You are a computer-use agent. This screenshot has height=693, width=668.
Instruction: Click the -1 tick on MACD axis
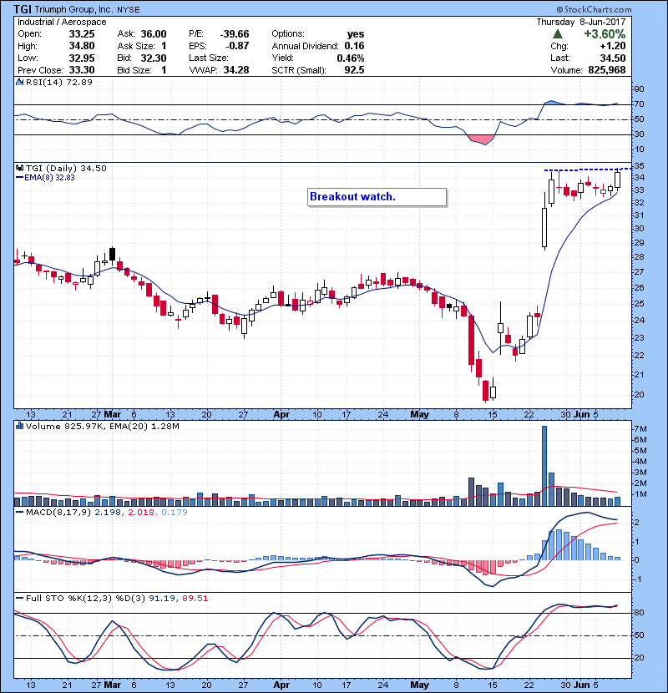[639, 579]
